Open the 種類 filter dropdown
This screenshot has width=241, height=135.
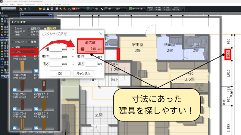[x=24, y=47]
